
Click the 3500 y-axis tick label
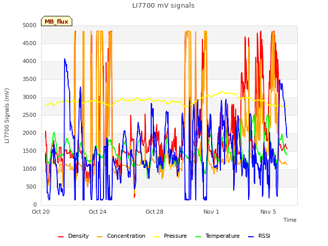[x=30, y=79]
